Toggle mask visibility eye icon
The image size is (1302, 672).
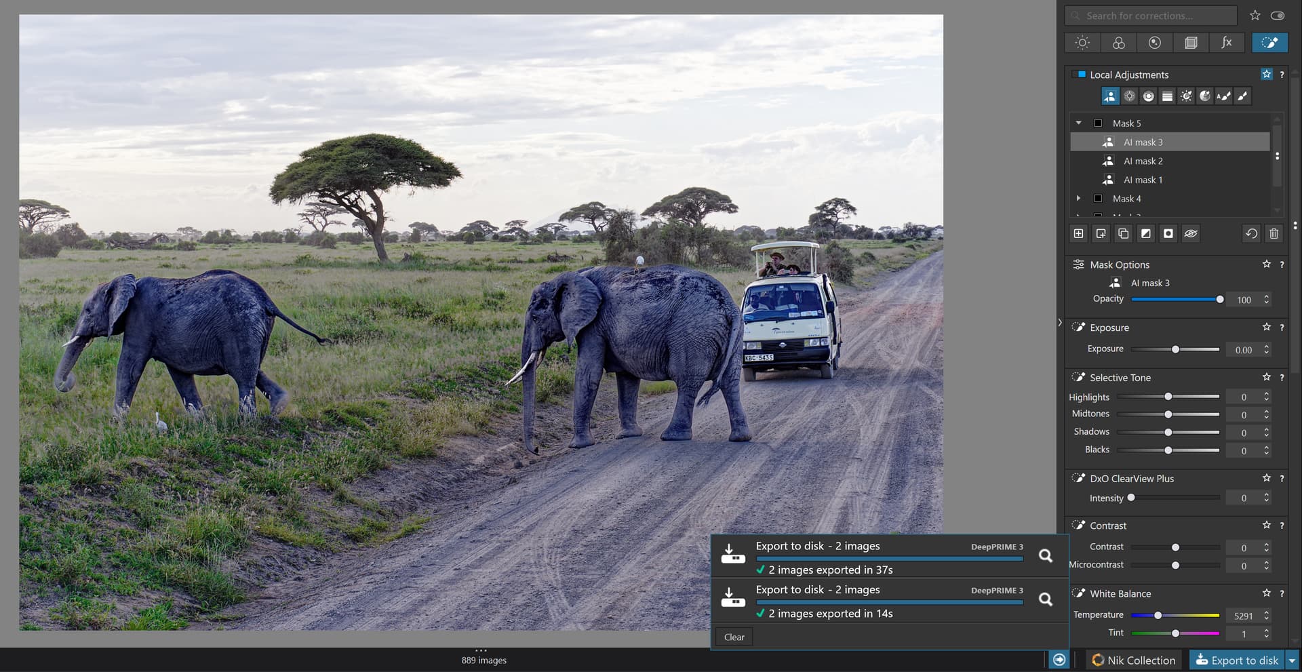coord(1191,234)
